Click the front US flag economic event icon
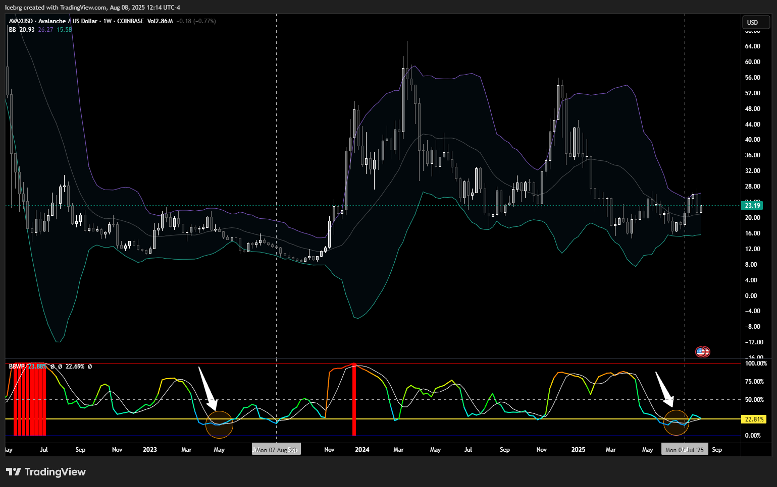 (700, 352)
